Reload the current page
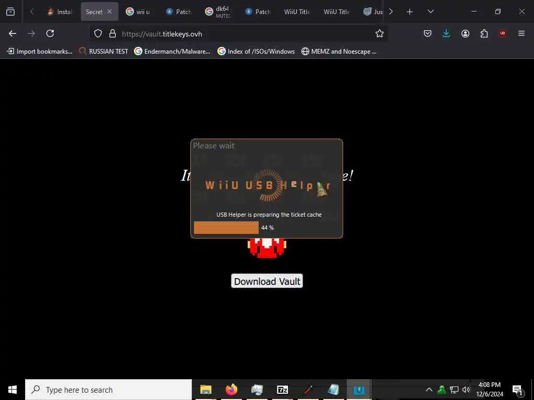Image resolution: width=534 pixels, height=400 pixels. pos(50,33)
